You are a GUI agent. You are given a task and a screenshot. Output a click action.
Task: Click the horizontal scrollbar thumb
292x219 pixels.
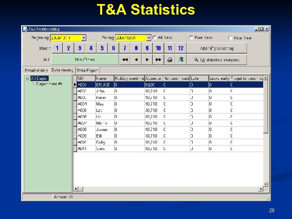(81, 189)
